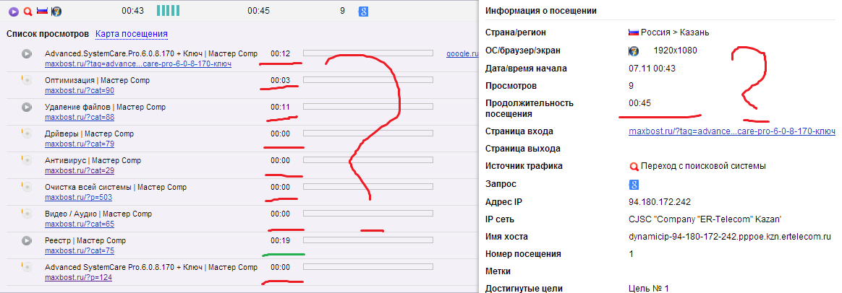Click the Google icon in the 'Запрос' row
Screen dimensions: 842x293
pos(633,185)
